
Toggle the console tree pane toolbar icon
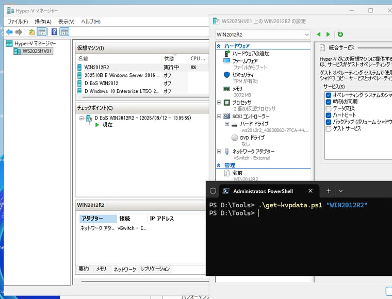click(x=42, y=32)
